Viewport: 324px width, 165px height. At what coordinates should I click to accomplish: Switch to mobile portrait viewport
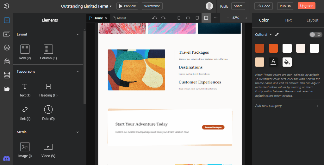pyautogui.click(x=179, y=18)
